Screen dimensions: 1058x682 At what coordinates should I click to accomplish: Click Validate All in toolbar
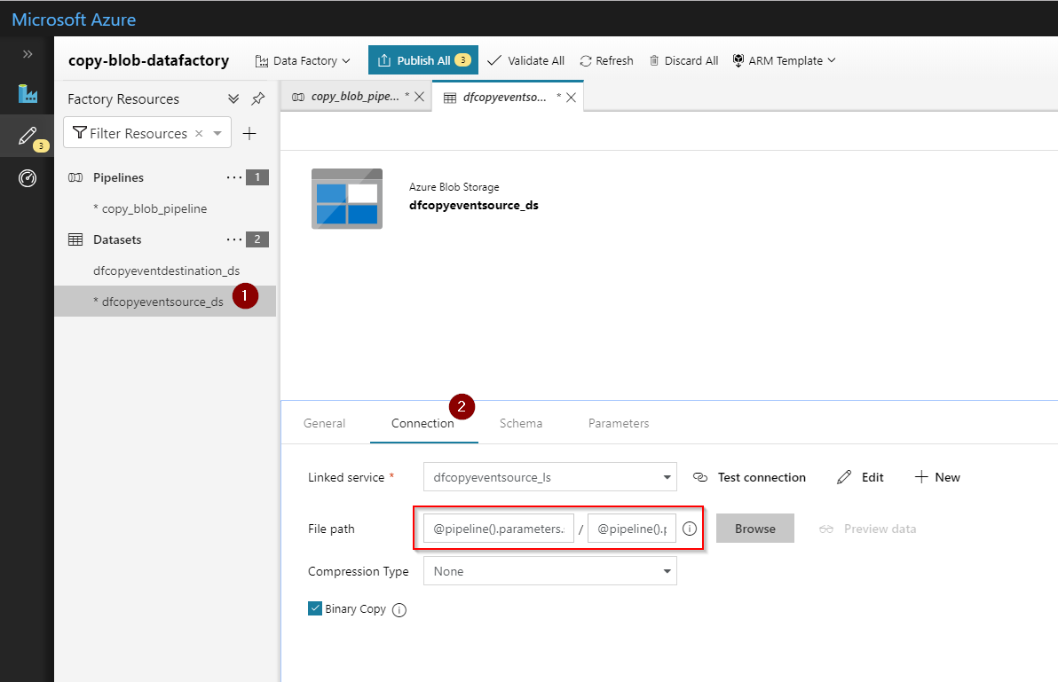pyautogui.click(x=525, y=60)
